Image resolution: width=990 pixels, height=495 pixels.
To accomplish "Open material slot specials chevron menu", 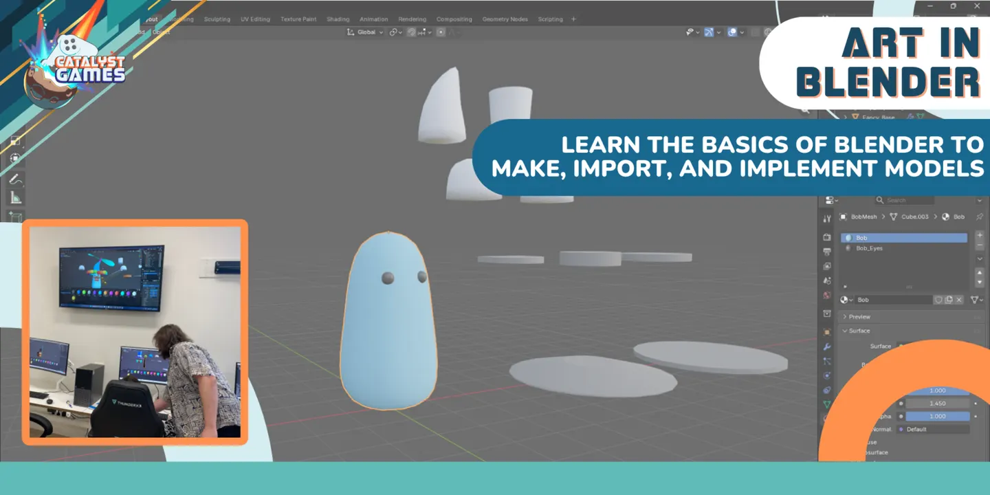I will pos(980,258).
